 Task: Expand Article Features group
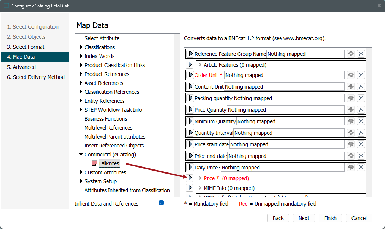[x=200, y=65]
